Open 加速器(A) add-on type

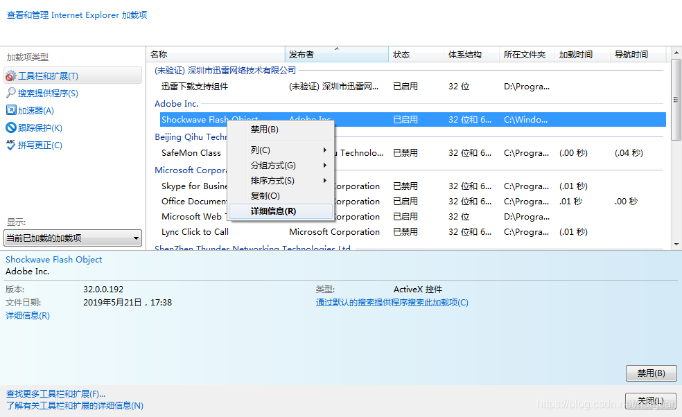(x=35, y=110)
